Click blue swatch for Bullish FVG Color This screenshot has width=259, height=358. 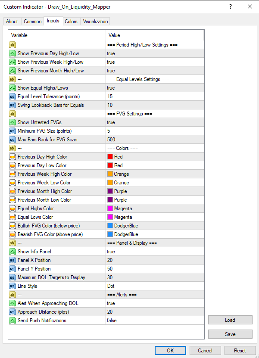pos(110,226)
